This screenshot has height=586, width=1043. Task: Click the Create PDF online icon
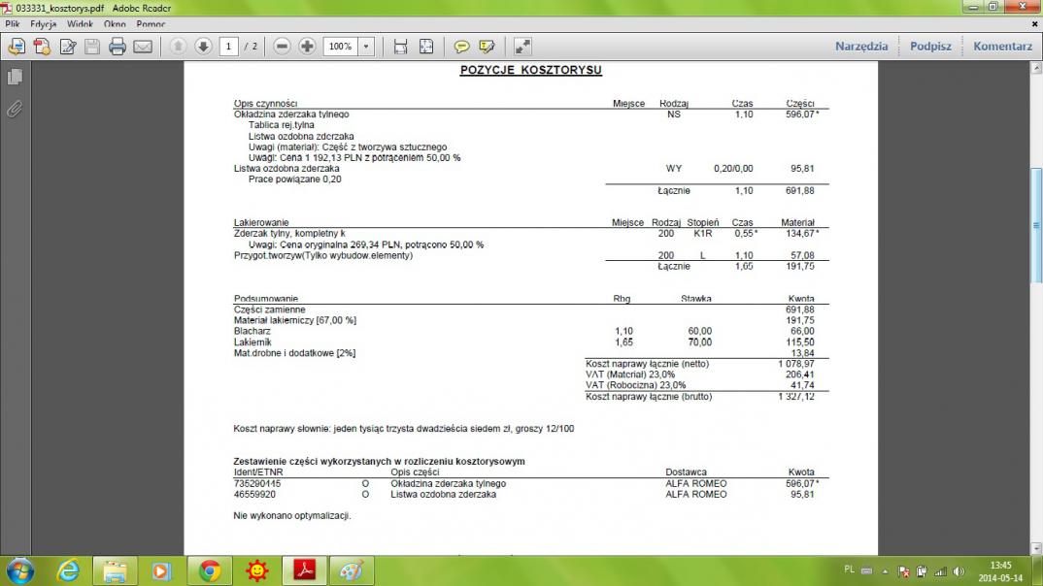(x=17, y=47)
